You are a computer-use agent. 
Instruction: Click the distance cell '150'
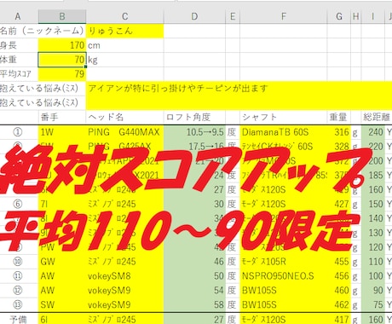[372, 204]
